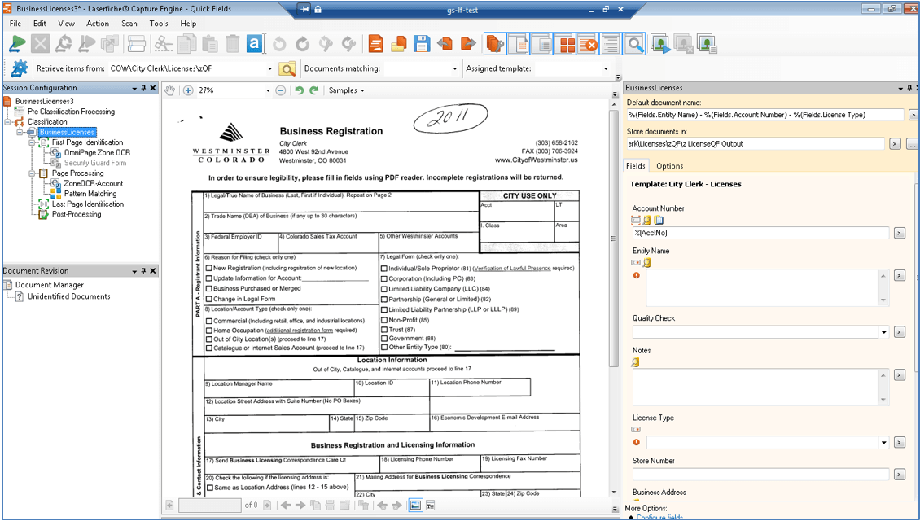Select Unidentified Documents in Document Revision

click(68, 297)
